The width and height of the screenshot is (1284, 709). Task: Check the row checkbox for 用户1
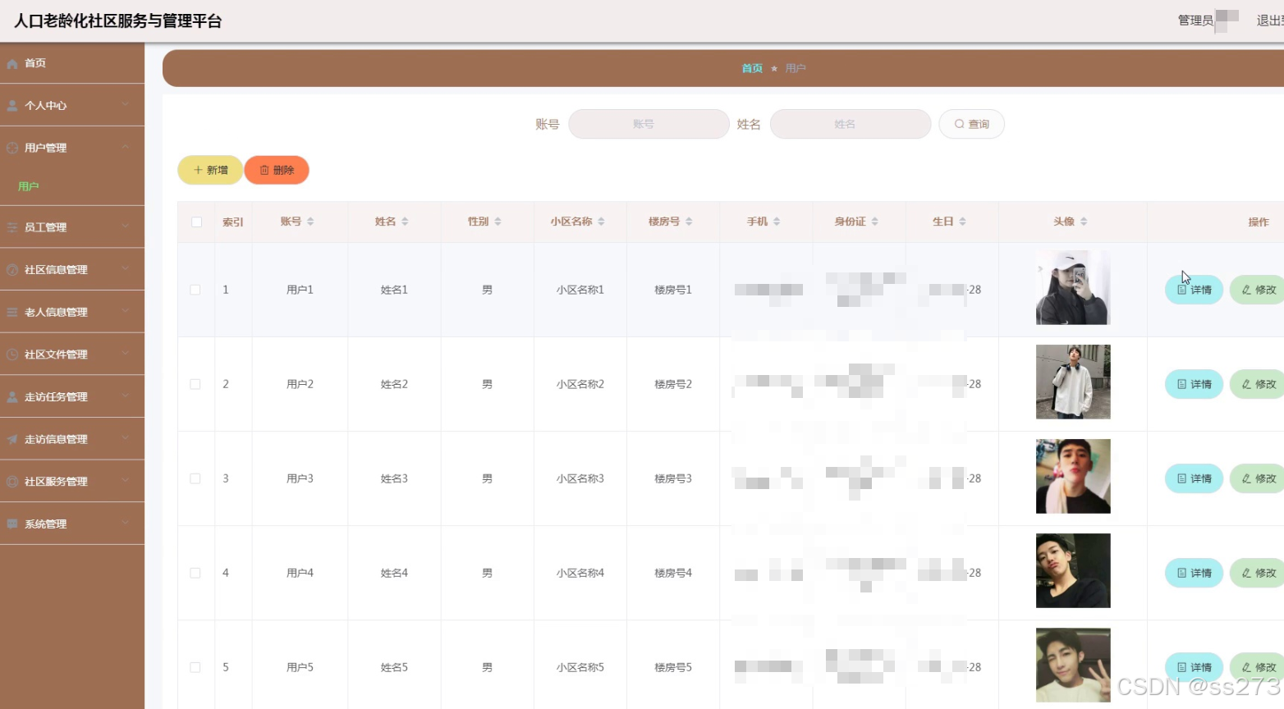(195, 290)
